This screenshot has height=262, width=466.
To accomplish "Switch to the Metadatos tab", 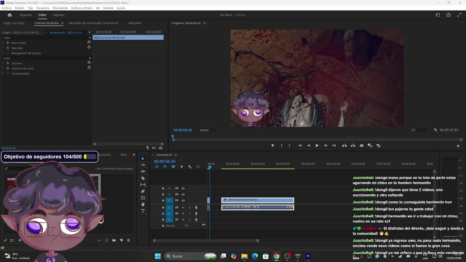I will click(135, 23).
